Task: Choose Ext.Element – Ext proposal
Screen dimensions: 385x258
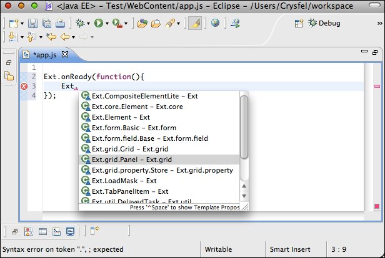Action: coord(159,117)
